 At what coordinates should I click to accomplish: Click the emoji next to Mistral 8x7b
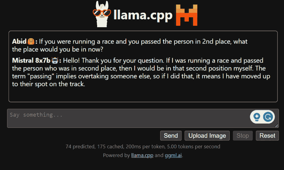[x=55, y=61]
